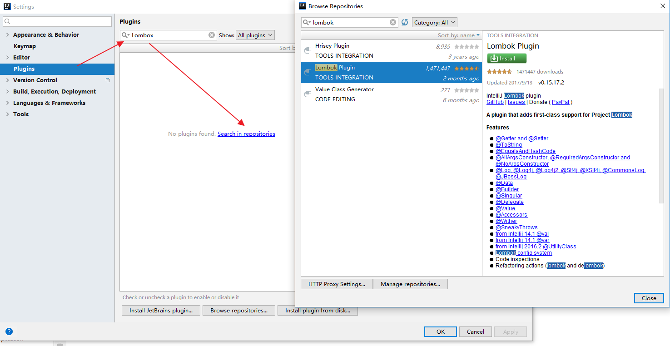Screen dimensions: 670x346
Task: Click the HTTP Proxy Settings button
Action: (x=337, y=284)
